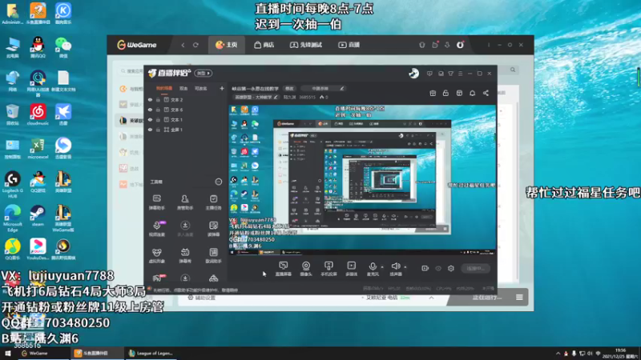Open the WeGame 商店 tab

pos(264,45)
